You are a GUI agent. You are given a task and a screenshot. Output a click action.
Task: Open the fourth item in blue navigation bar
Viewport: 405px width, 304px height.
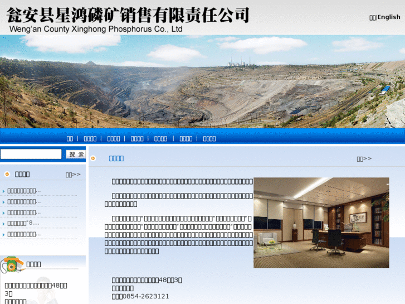pos(137,139)
